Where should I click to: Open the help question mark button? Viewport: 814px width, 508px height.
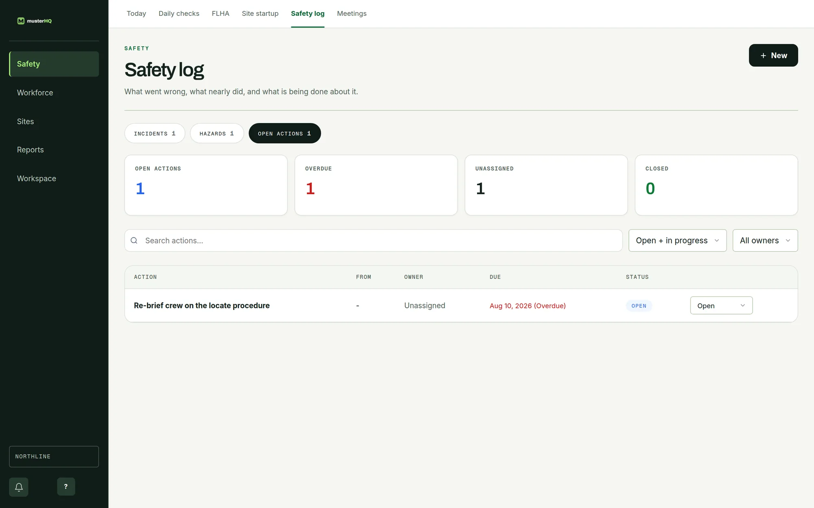point(66,486)
